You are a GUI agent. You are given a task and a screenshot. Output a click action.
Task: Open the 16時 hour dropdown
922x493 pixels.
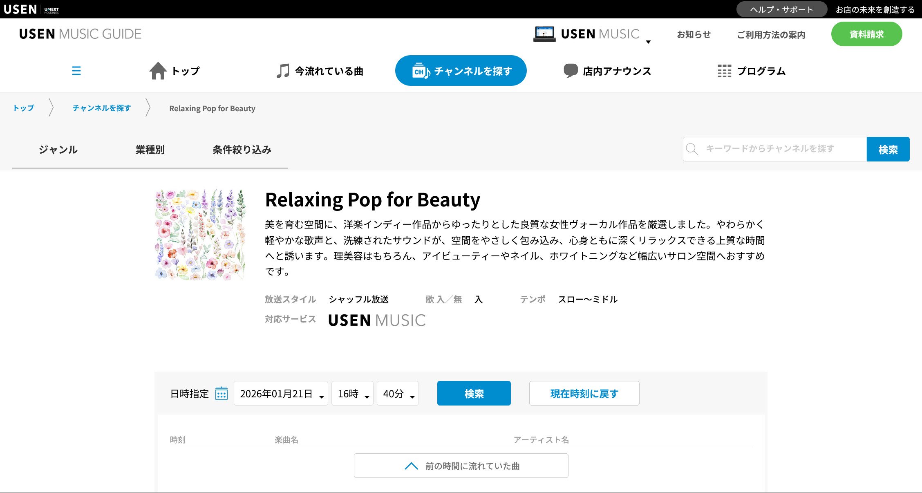(352, 394)
